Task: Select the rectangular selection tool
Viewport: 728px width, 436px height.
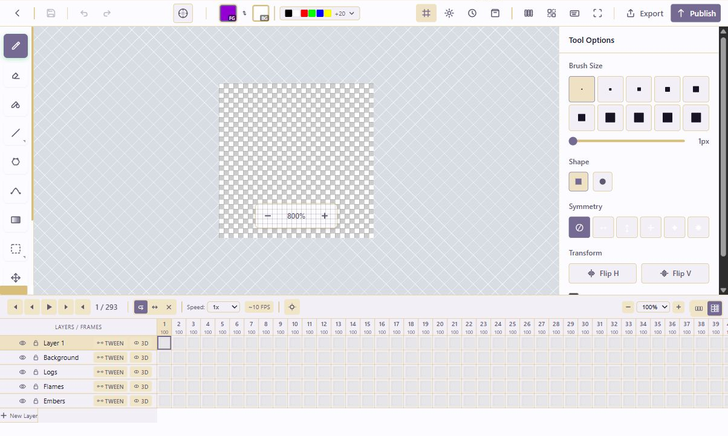Action: 16,249
